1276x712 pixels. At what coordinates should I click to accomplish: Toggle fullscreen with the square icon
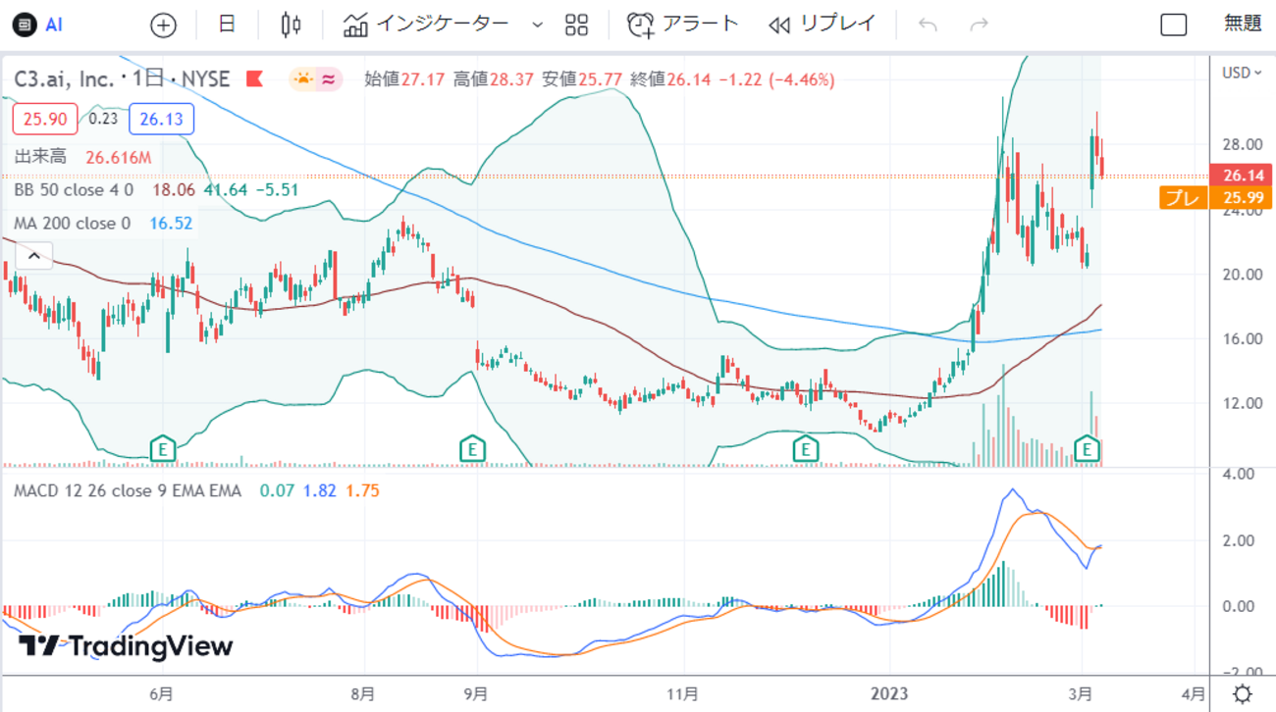[x=1173, y=25]
